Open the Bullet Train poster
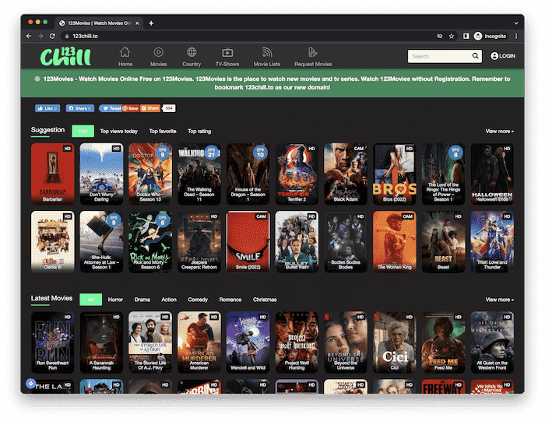545x421 pixels. click(297, 242)
